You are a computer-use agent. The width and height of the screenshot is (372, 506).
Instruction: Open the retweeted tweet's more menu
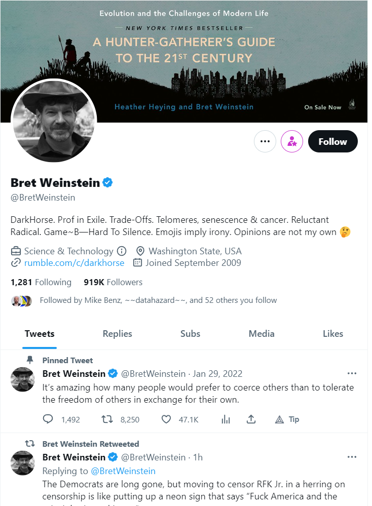click(x=352, y=457)
